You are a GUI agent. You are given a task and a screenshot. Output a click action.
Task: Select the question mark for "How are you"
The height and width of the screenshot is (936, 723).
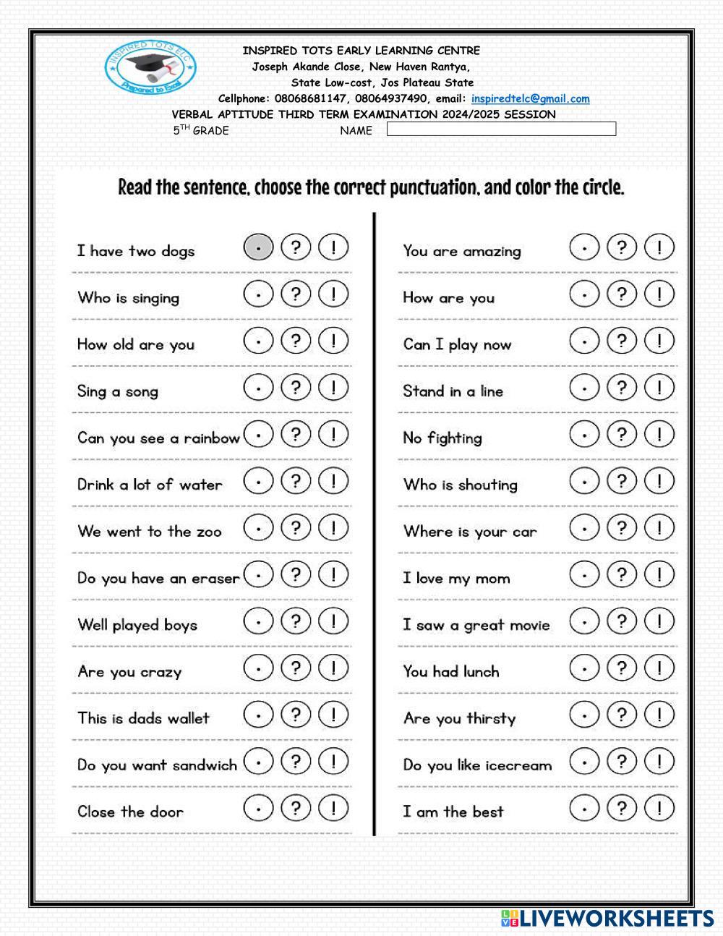point(622,294)
